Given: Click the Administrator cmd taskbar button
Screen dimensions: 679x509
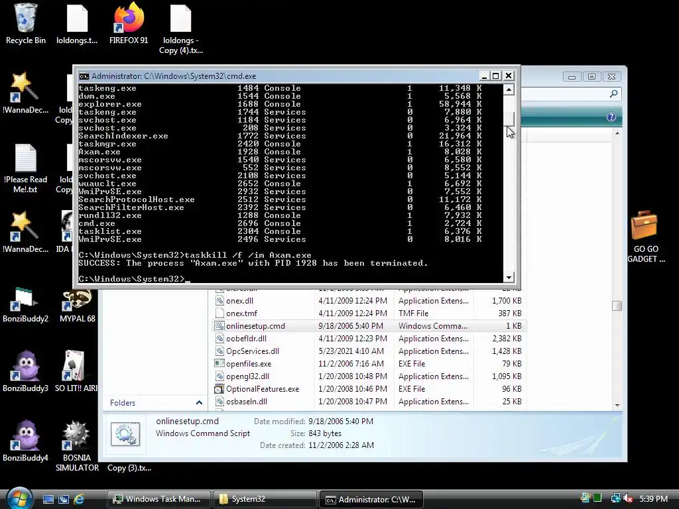Looking at the screenshot, I should (371, 499).
